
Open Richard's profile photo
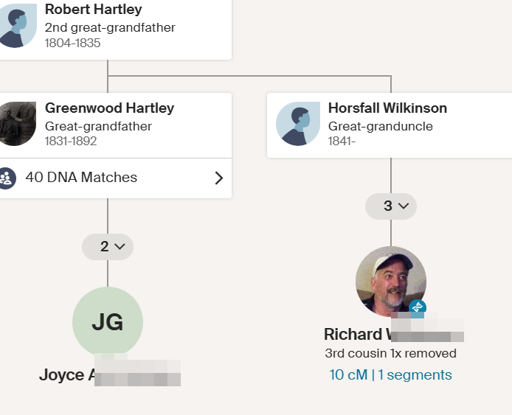(x=390, y=281)
